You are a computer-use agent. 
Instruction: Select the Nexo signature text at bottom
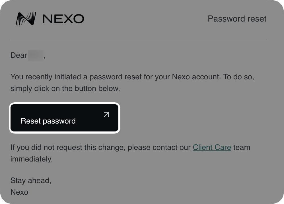point(19,192)
